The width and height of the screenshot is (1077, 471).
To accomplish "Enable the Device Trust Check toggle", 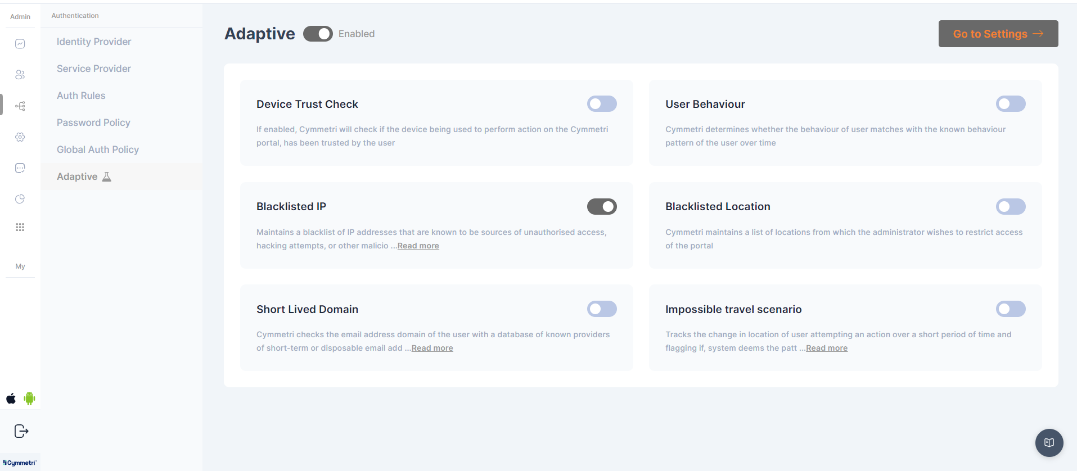I will click(602, 104).
